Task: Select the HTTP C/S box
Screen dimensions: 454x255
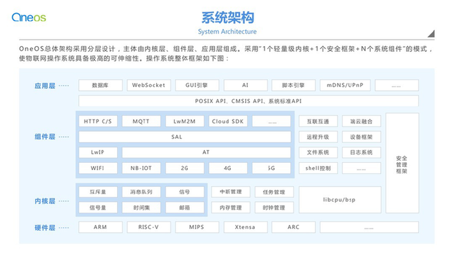Action: click(x=98, y=121)
